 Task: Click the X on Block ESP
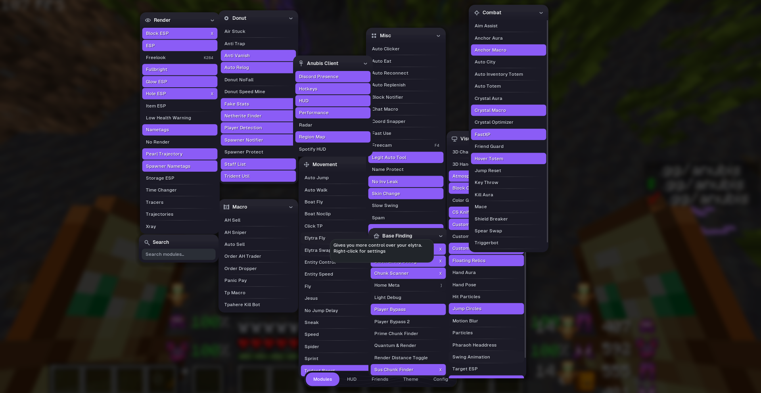212,33
